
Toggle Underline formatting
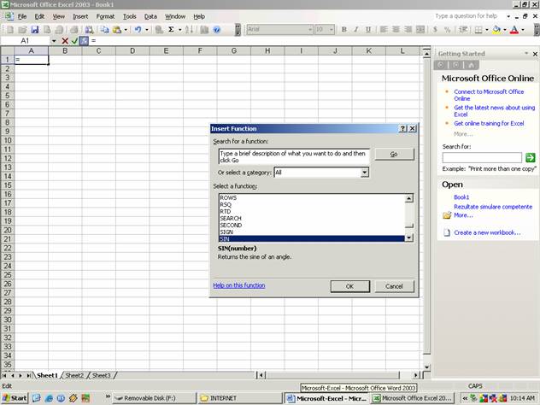(x=368, y=30)
